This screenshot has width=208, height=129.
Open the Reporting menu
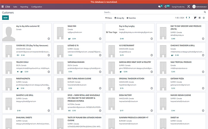(x=24, y=7)
